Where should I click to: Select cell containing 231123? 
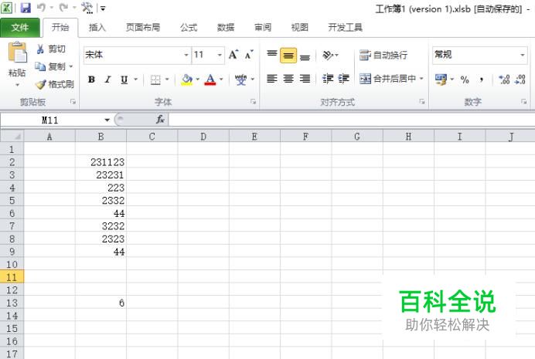coord(101,162)
